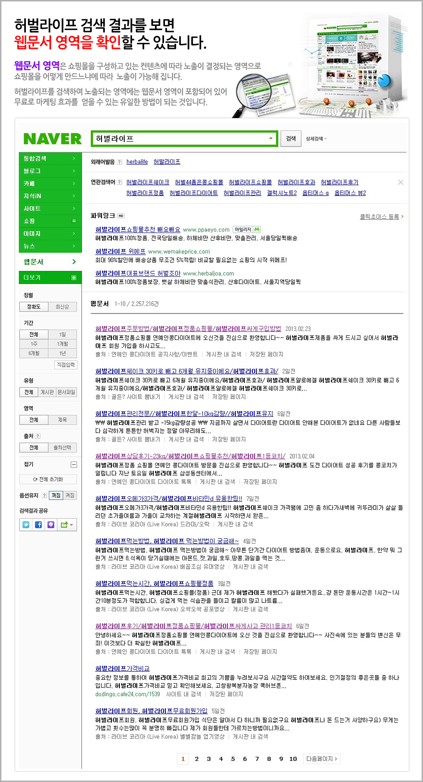Image resolution: width=423 pixels, height=782 pixels.
Task: Set period filter to 1주
Action: [34, 344]
